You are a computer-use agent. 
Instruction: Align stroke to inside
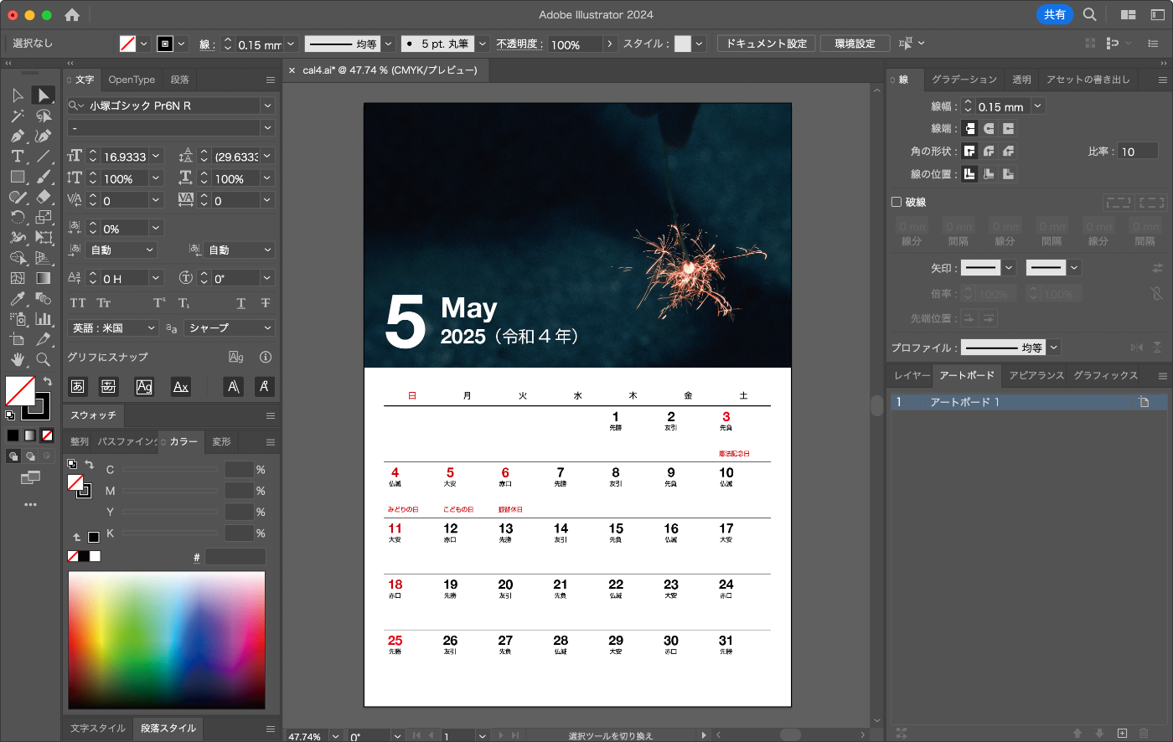(x=989, y=173)
